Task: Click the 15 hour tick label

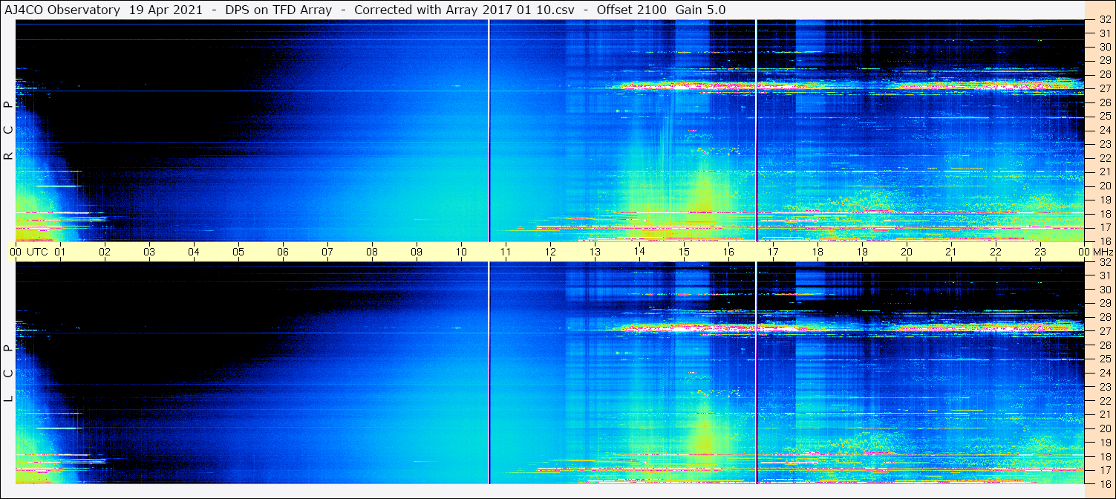Action: click(684, 252)
